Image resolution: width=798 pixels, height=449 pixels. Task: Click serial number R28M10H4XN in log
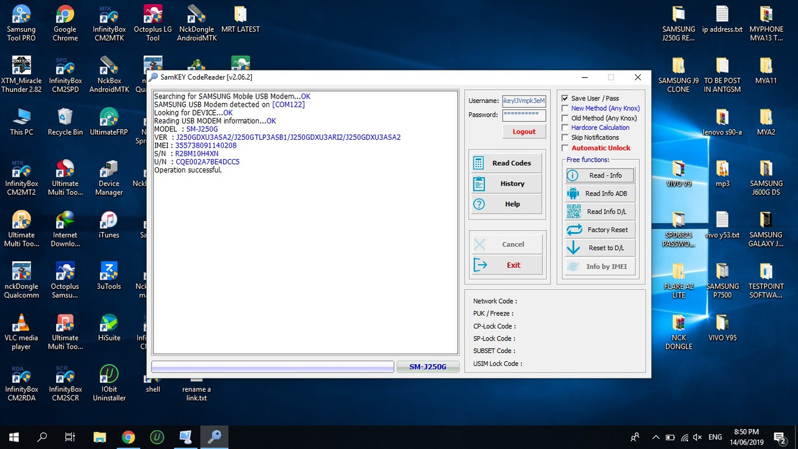[197, 153]
